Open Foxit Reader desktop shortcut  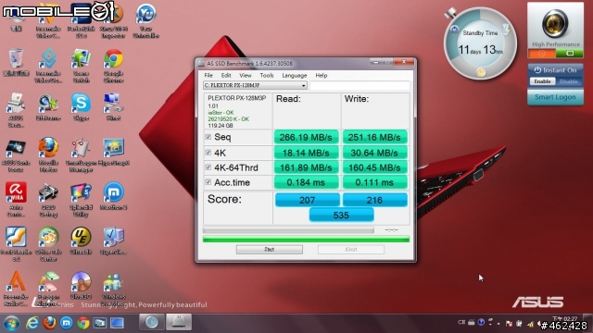pos(16,243)
